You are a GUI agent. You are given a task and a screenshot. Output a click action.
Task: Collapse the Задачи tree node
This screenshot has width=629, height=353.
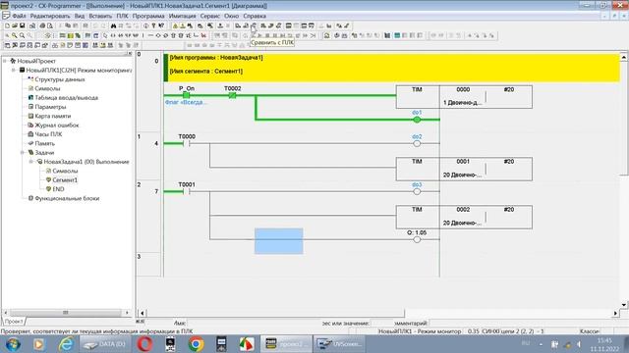coord(23,153)
